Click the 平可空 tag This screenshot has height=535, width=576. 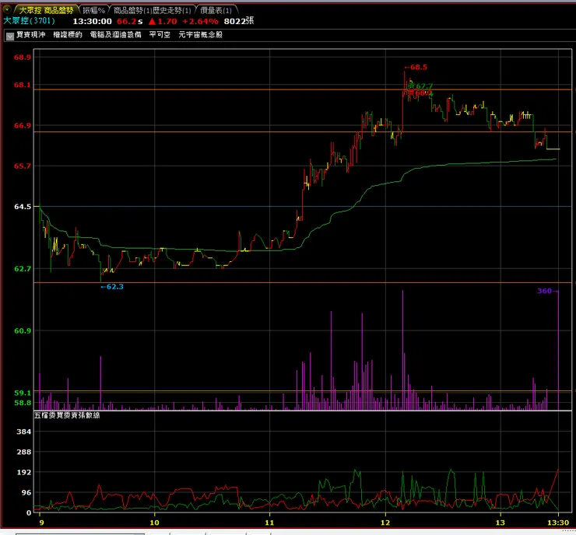tap(160, 34)
